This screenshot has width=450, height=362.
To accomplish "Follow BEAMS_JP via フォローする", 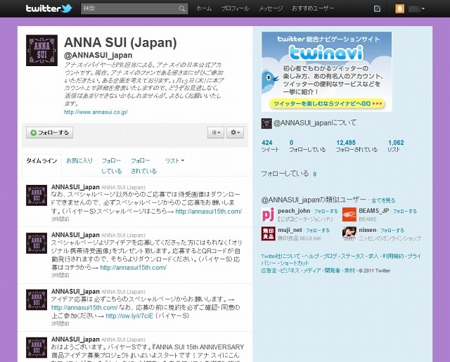I will [405, 212].
